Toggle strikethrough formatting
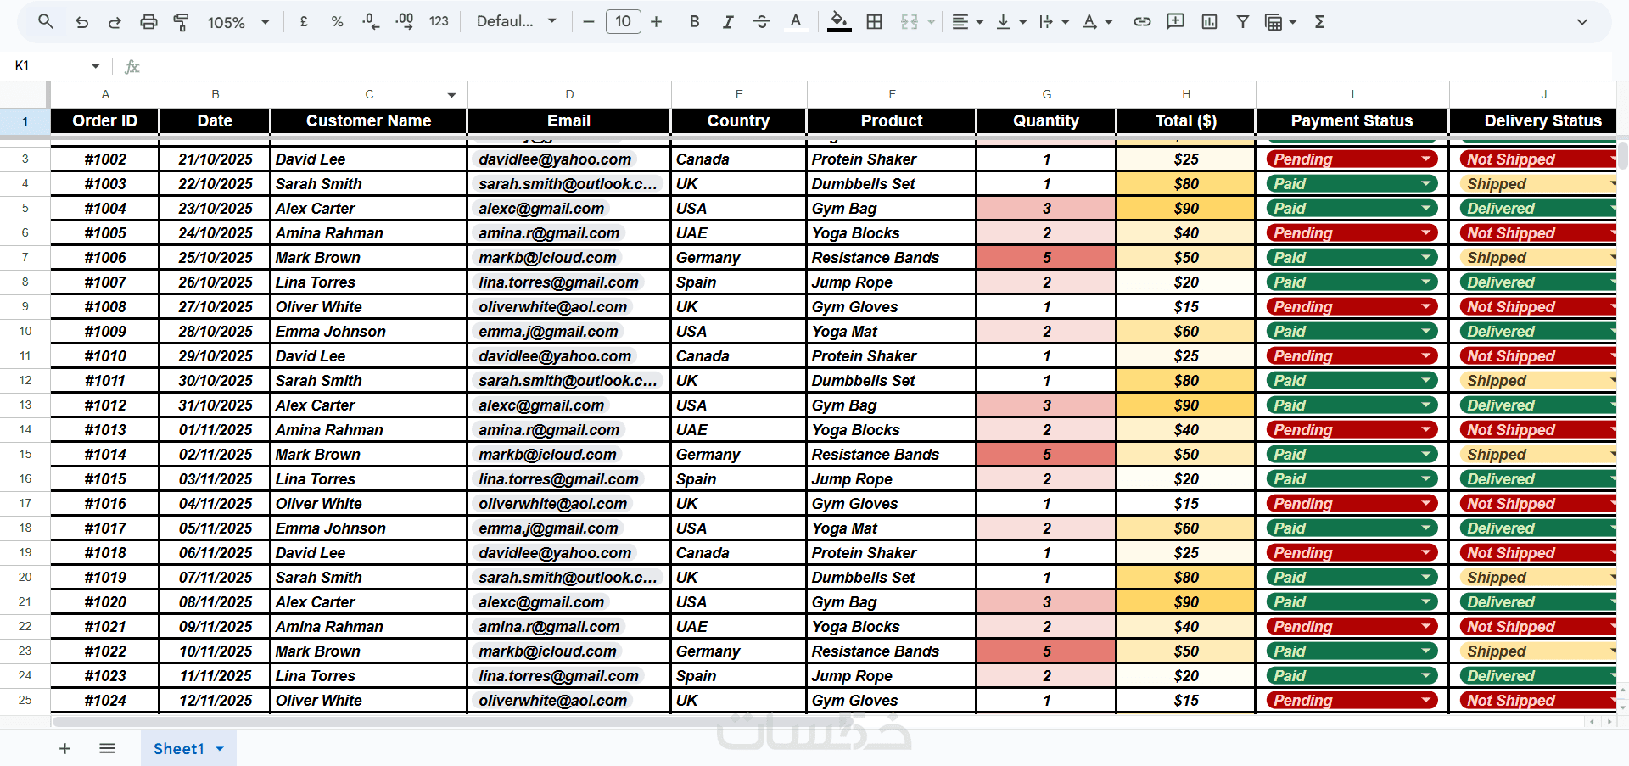Screen dimensions: 1629x766 (x=762, y=22)
